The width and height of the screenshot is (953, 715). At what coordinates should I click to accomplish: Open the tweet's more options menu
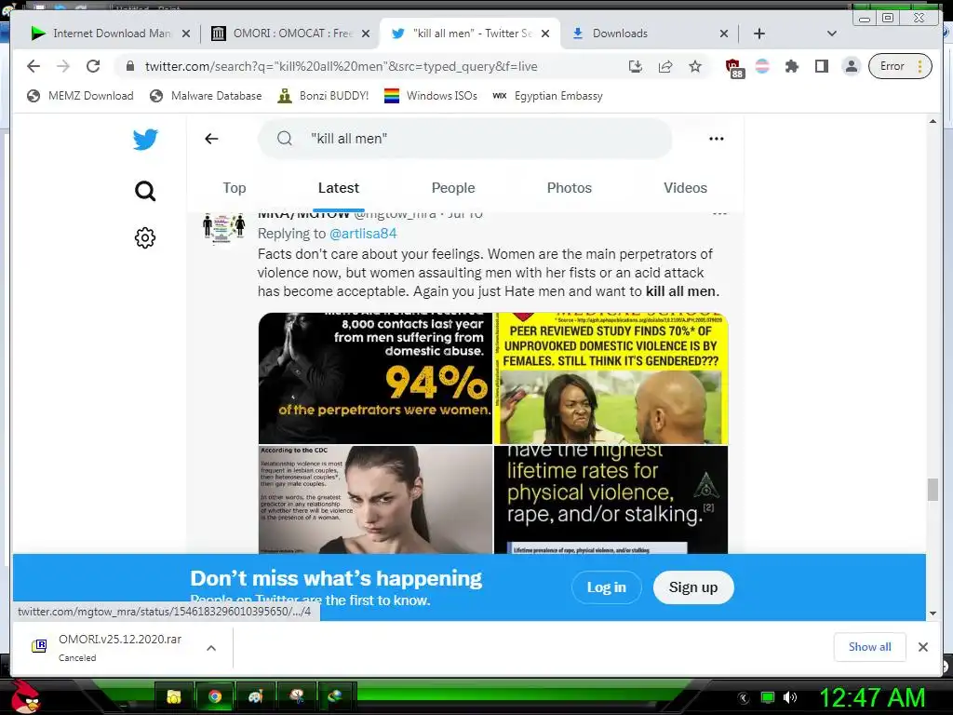point(719,214)
